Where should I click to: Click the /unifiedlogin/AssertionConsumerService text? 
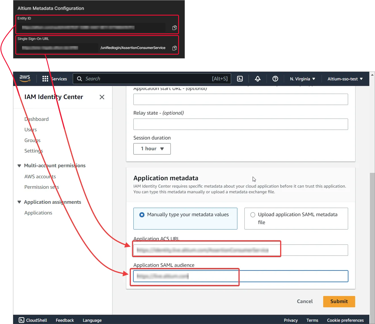click(133, 48)
